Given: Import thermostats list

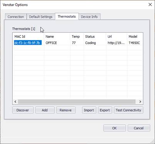Looking at the screenshot, I should pyautogui.click(x=89, y=110).
